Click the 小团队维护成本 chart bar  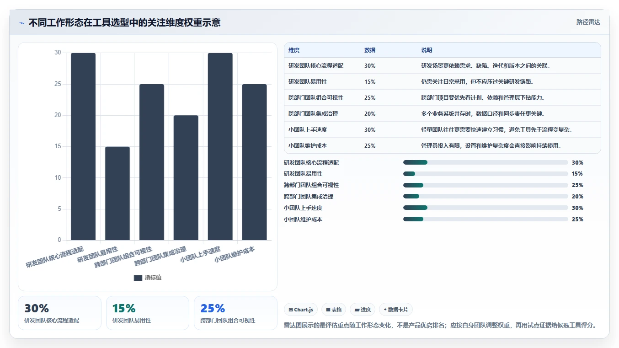click(x=255, y=162)
